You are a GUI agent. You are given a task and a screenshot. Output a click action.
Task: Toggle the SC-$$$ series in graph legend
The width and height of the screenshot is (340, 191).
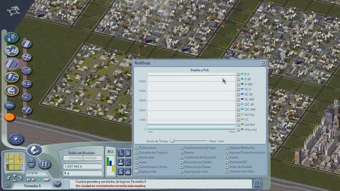pyautogui.click(x=238, y=99)
